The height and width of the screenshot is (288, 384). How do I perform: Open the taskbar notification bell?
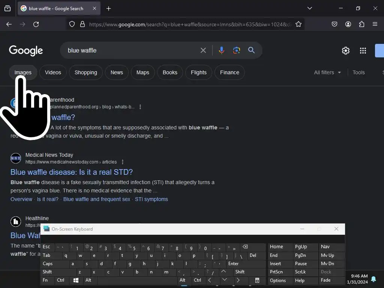(374, 279)
